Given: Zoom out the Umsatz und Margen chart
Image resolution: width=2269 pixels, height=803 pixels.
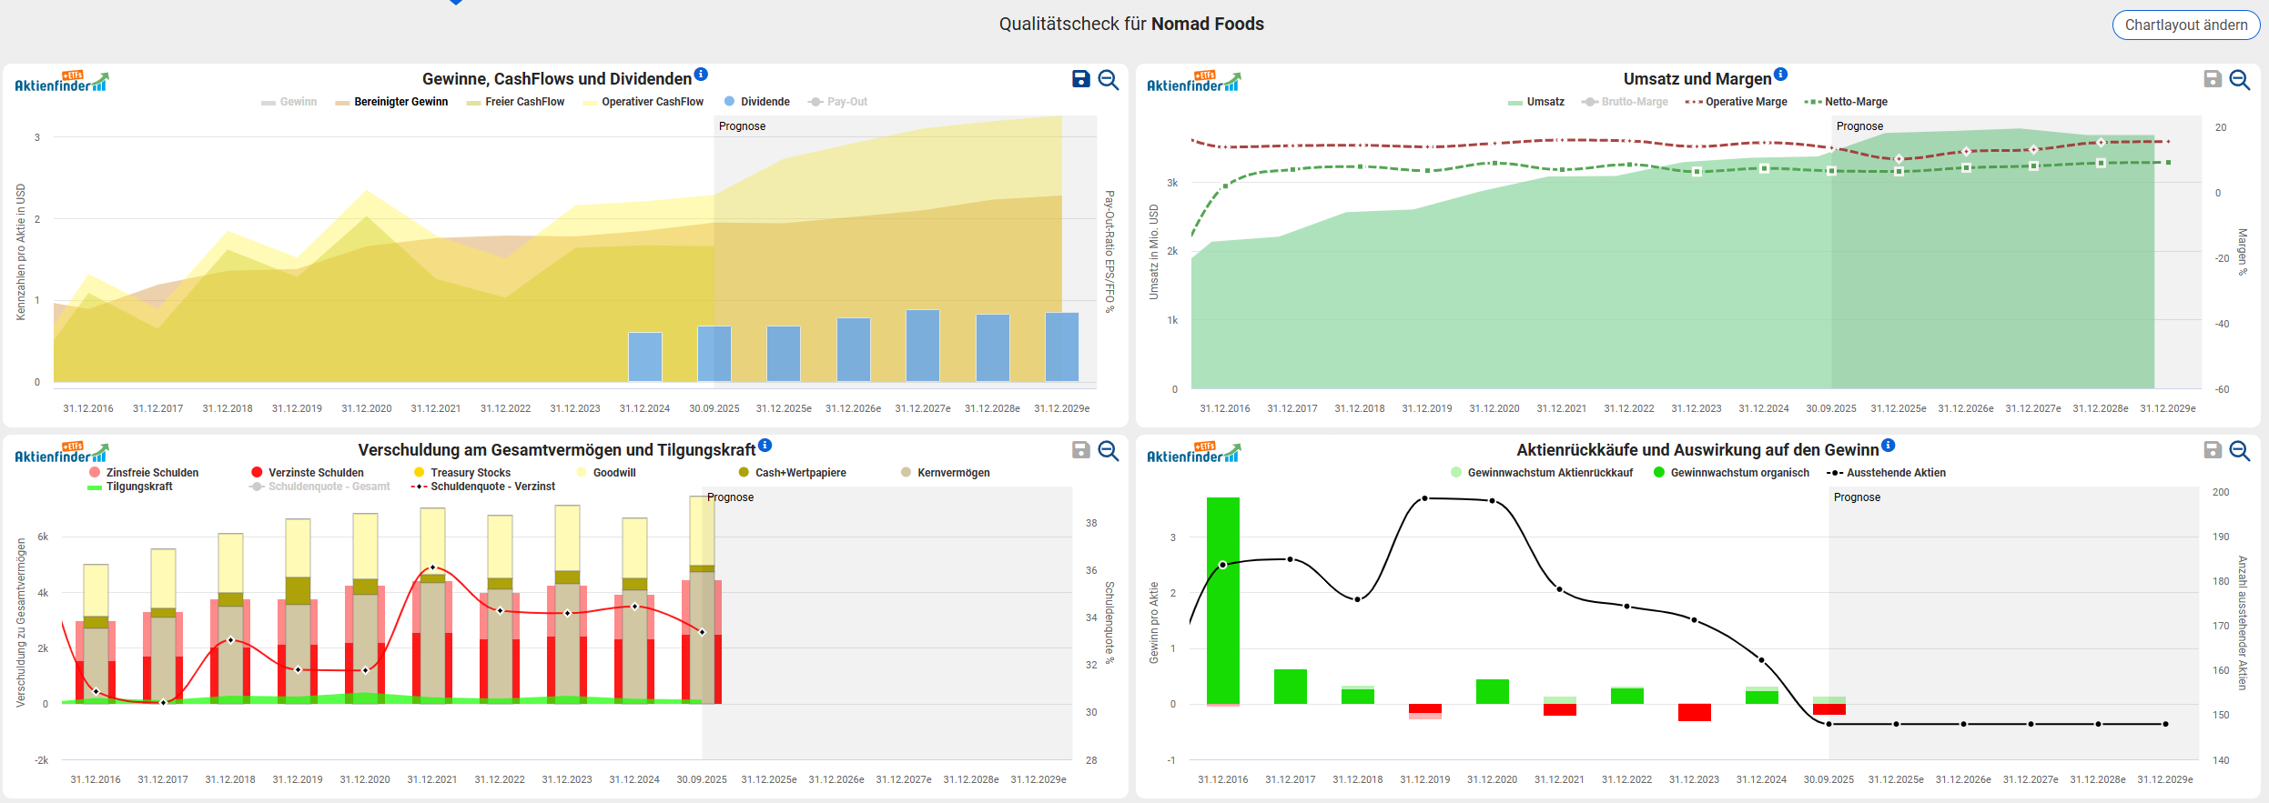Looking at the screenshot, I should pos(2240,79).
